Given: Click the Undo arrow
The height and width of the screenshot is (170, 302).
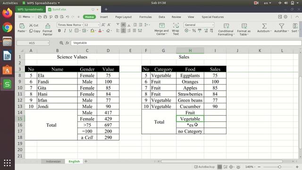Looking at the screenshot, I should click(67, 17).
